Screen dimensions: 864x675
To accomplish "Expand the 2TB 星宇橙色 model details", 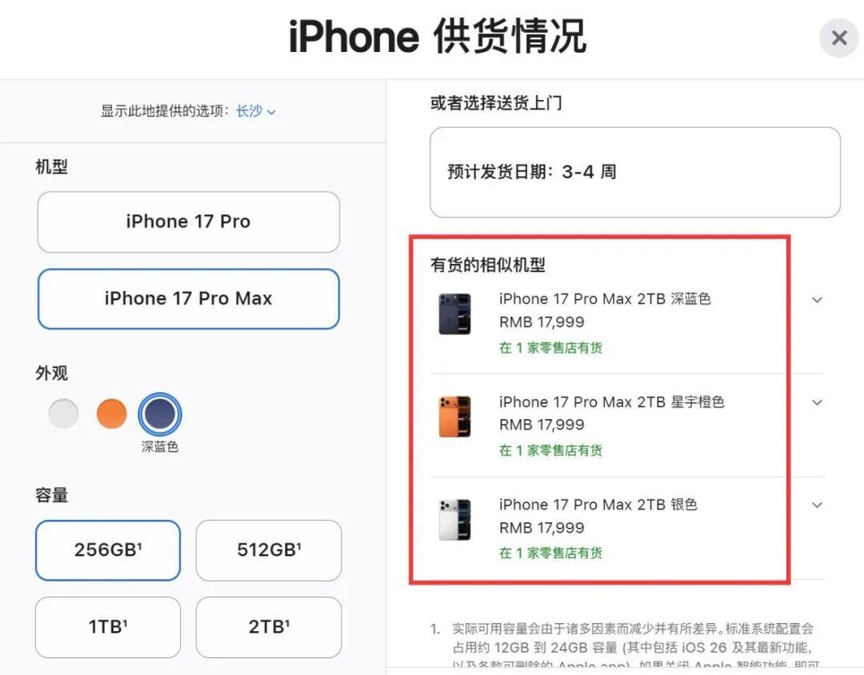I will point(817,402).
